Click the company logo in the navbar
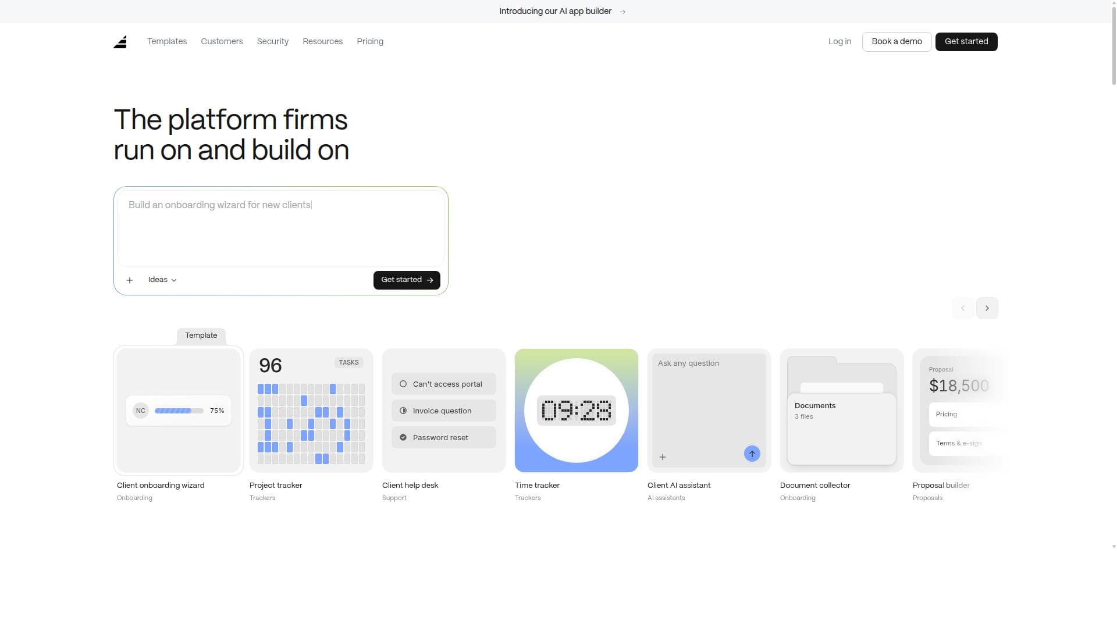The image size is (1117, 628). 120,42
